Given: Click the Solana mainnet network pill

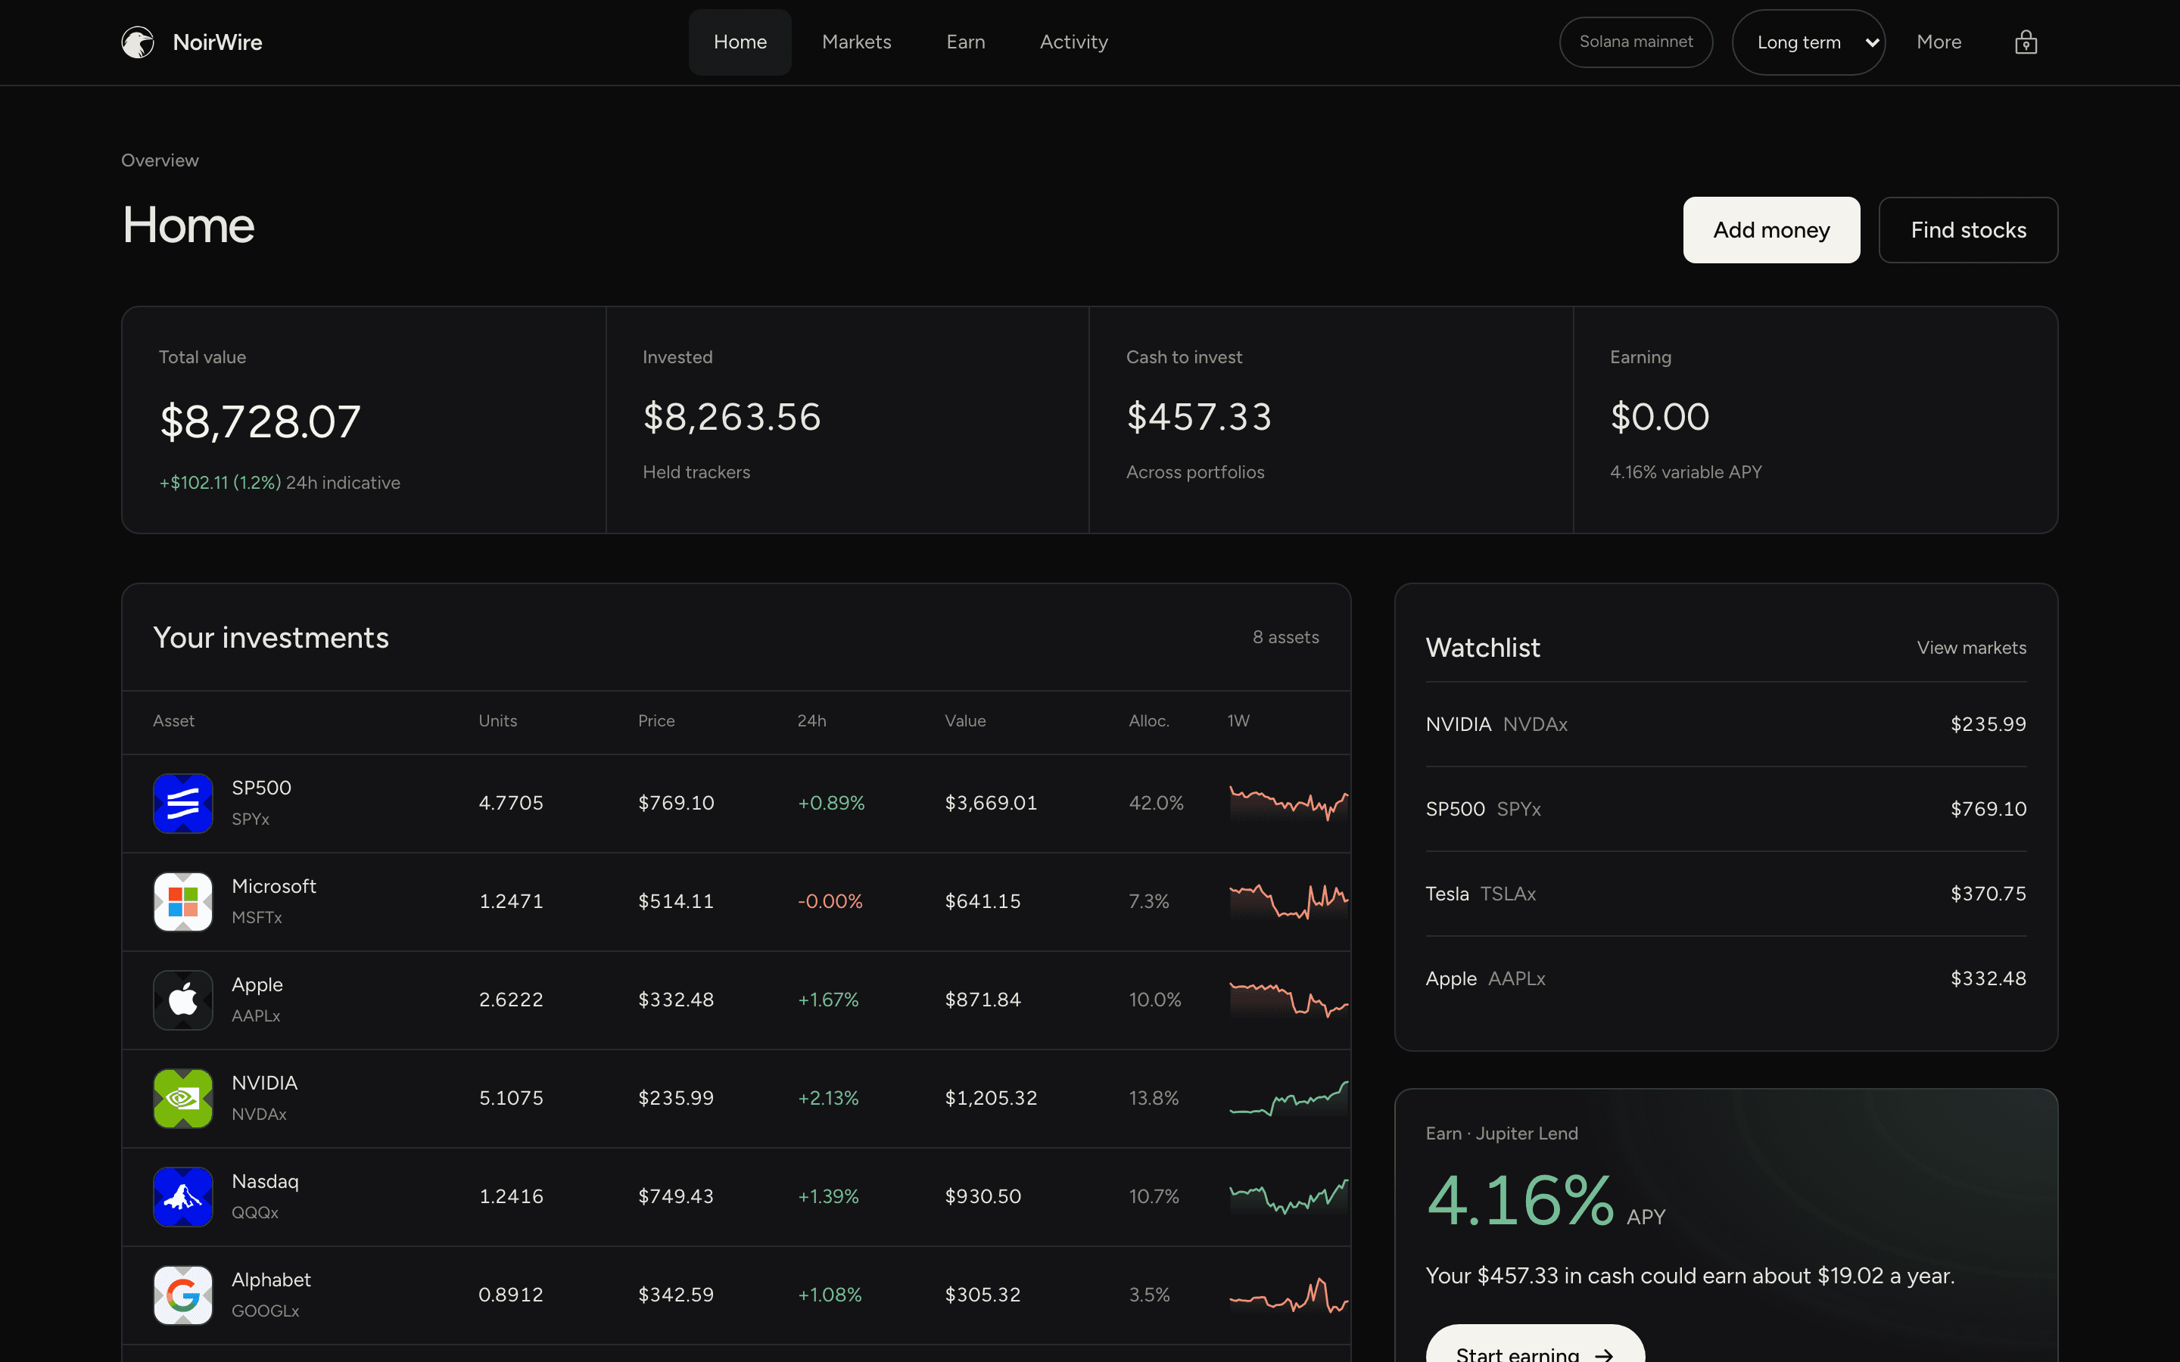Looking at the screenshot, I should [x=1636, y=42].
